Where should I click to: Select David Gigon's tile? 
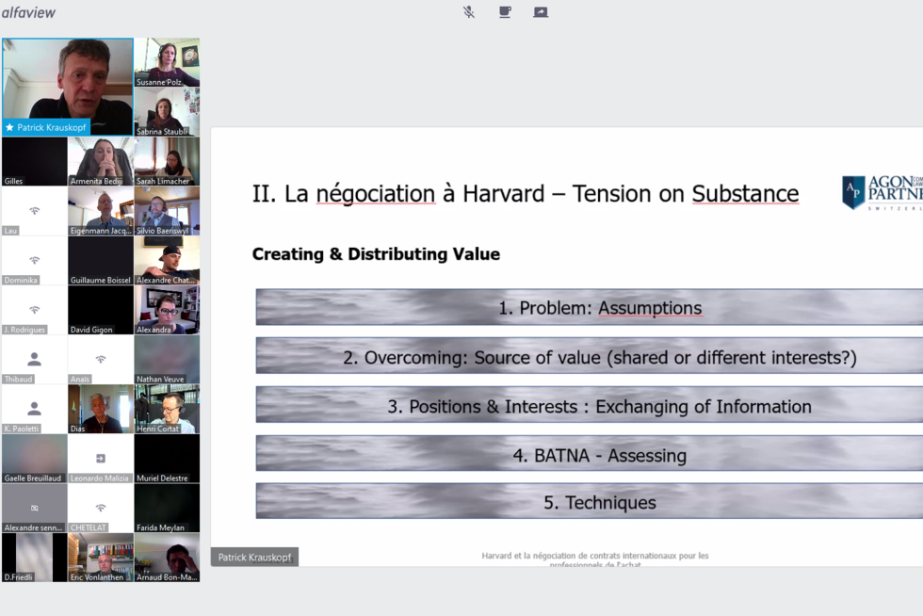pos(101,310)
